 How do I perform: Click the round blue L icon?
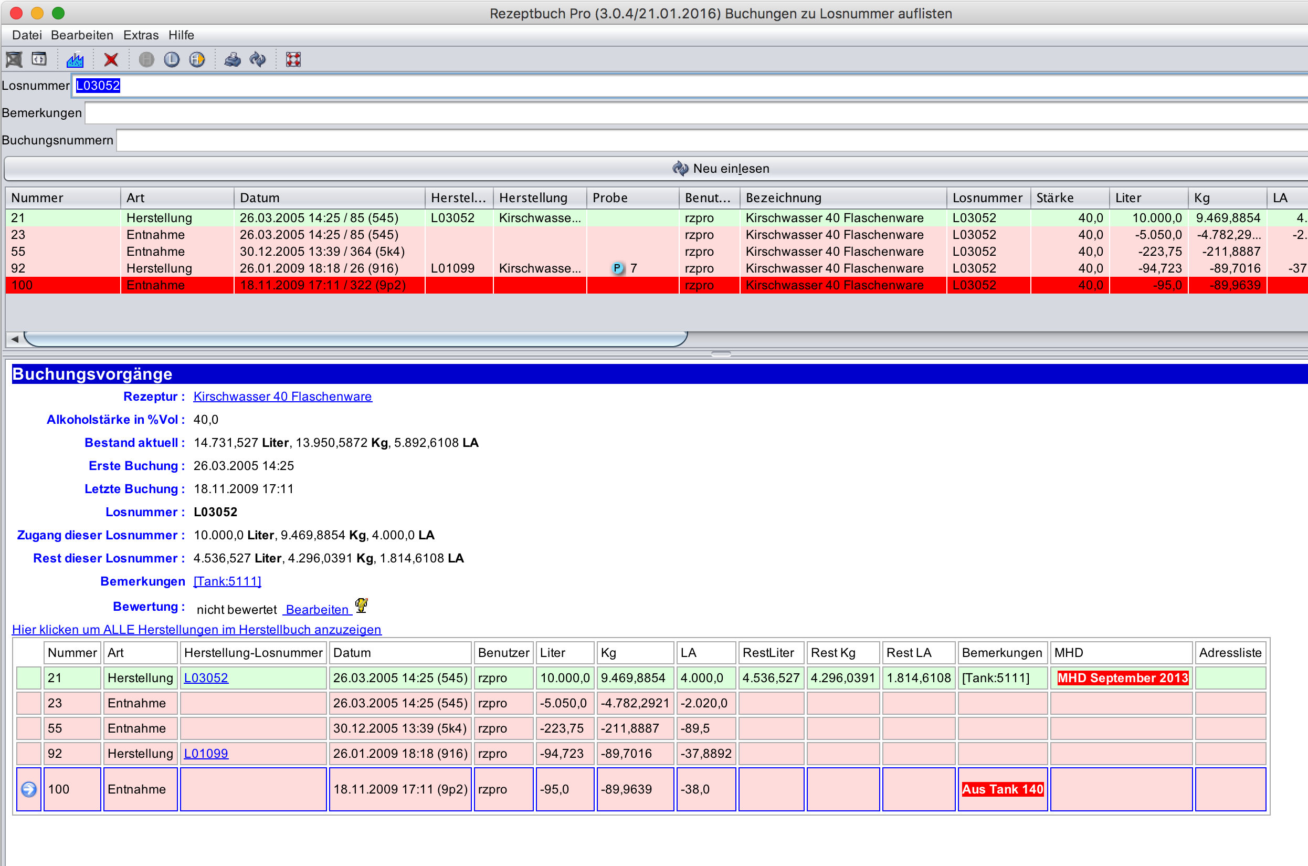172,60
